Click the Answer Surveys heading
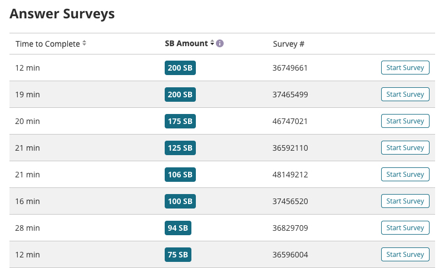 point(62,14)
